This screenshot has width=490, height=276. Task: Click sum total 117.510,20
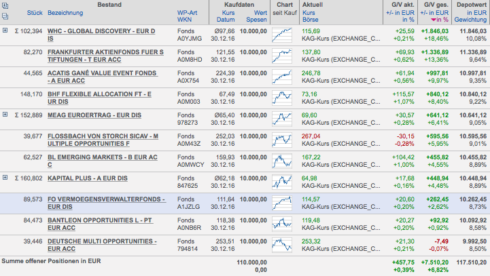tap(471, 262)
